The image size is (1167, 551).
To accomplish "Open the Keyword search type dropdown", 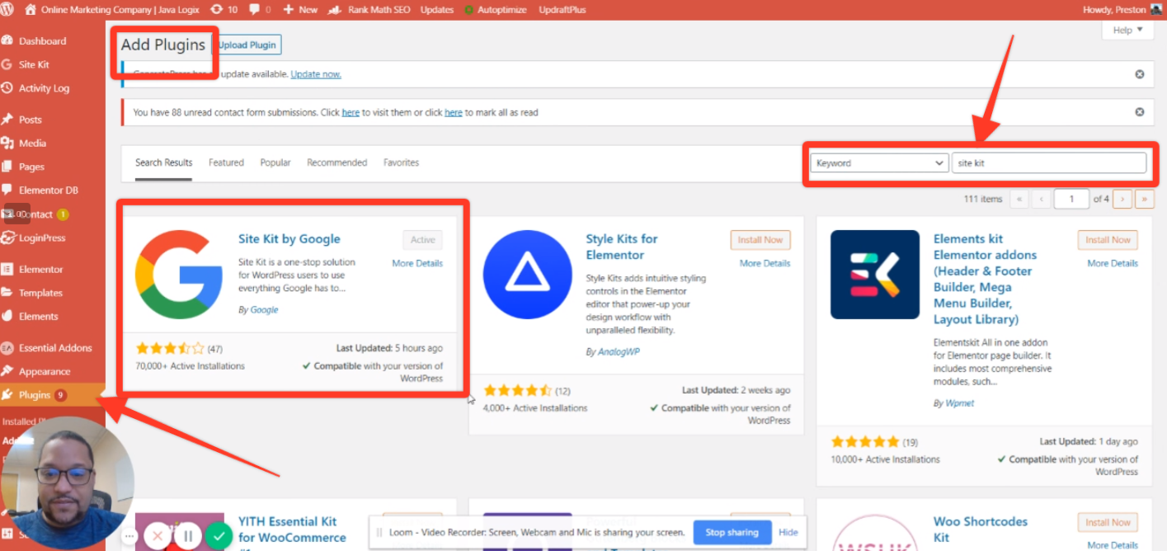I will tap(879, 163).
